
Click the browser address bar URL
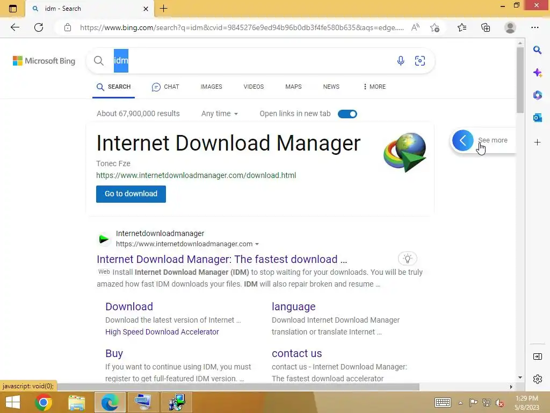coord(242,27)
